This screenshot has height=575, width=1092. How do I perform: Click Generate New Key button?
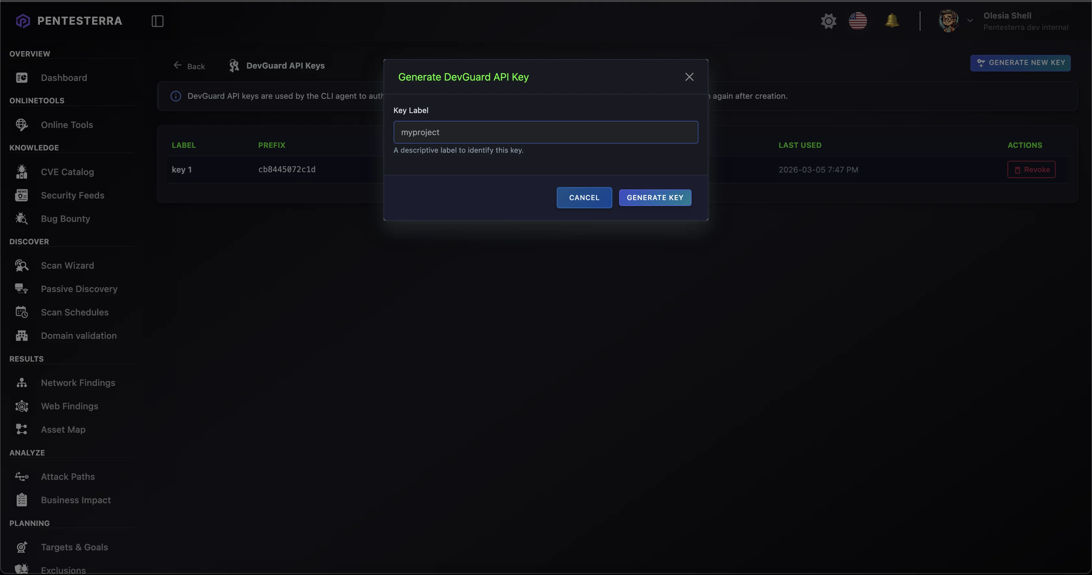(1020, 63)
